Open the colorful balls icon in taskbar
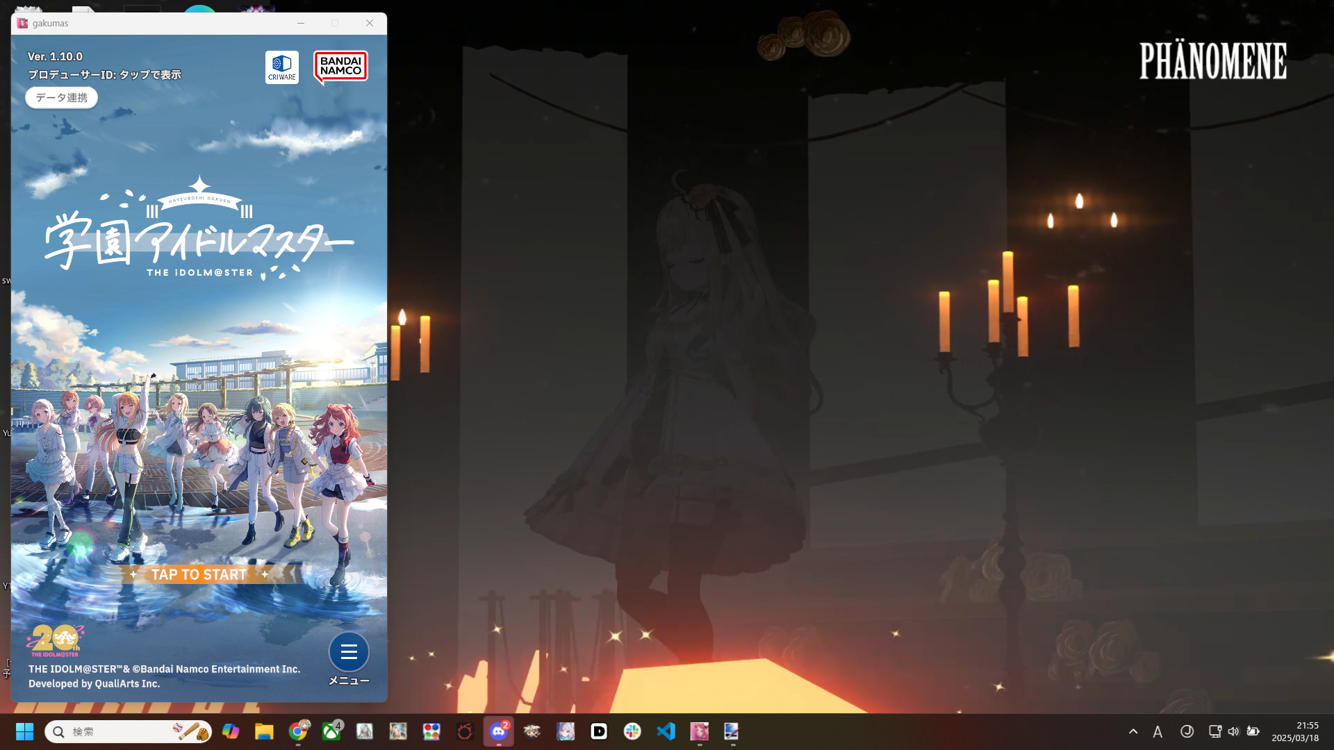The image size is (1334, 750). click(x=431, y=731)
